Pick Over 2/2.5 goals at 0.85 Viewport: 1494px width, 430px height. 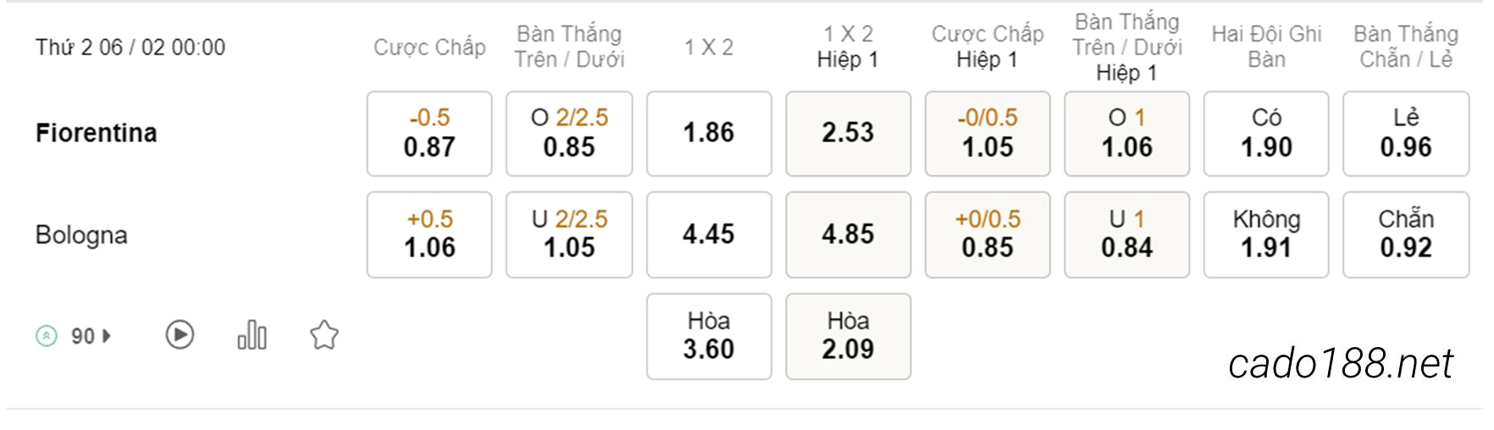(x=569, y=134)
